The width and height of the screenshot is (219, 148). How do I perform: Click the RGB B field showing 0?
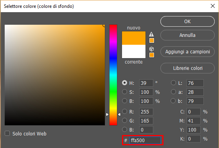[x=146, y=130]
